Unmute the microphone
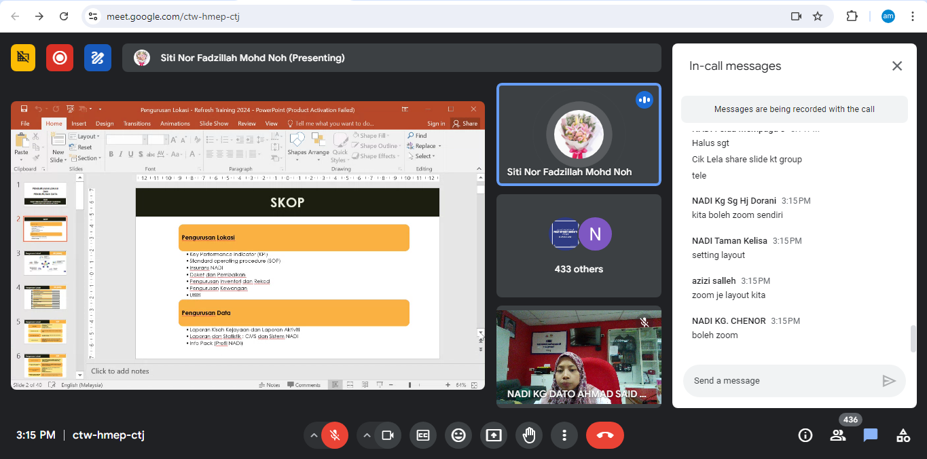The width and height of the screenshot is (927, 459). tap(334, 435)
